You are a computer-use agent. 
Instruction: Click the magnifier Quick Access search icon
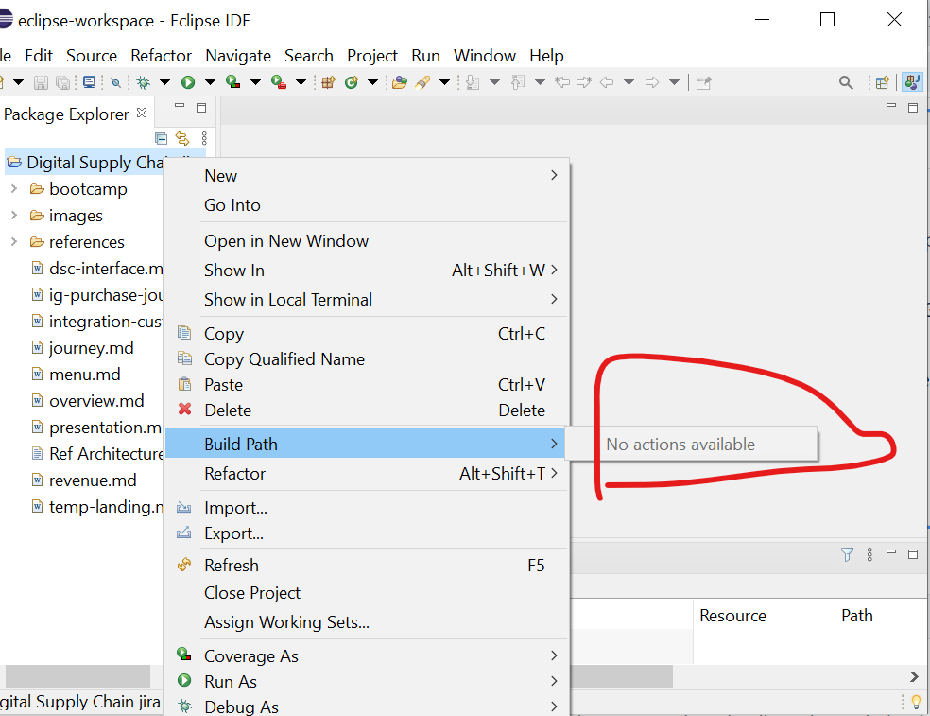point(846,82)
